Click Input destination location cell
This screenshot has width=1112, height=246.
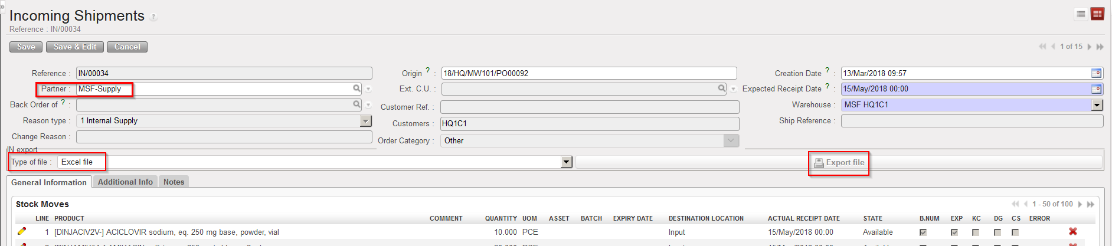tap(677, 232)
